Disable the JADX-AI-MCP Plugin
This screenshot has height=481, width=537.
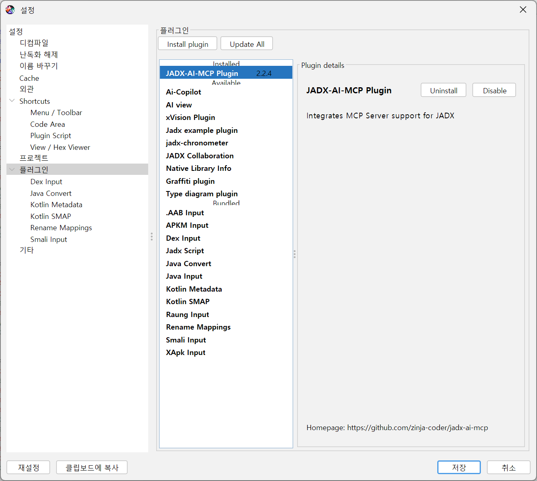[x=494, y=90]
